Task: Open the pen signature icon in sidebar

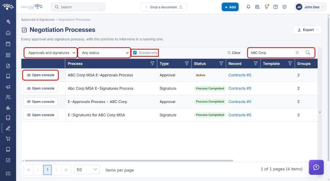Action: (8, 128)
